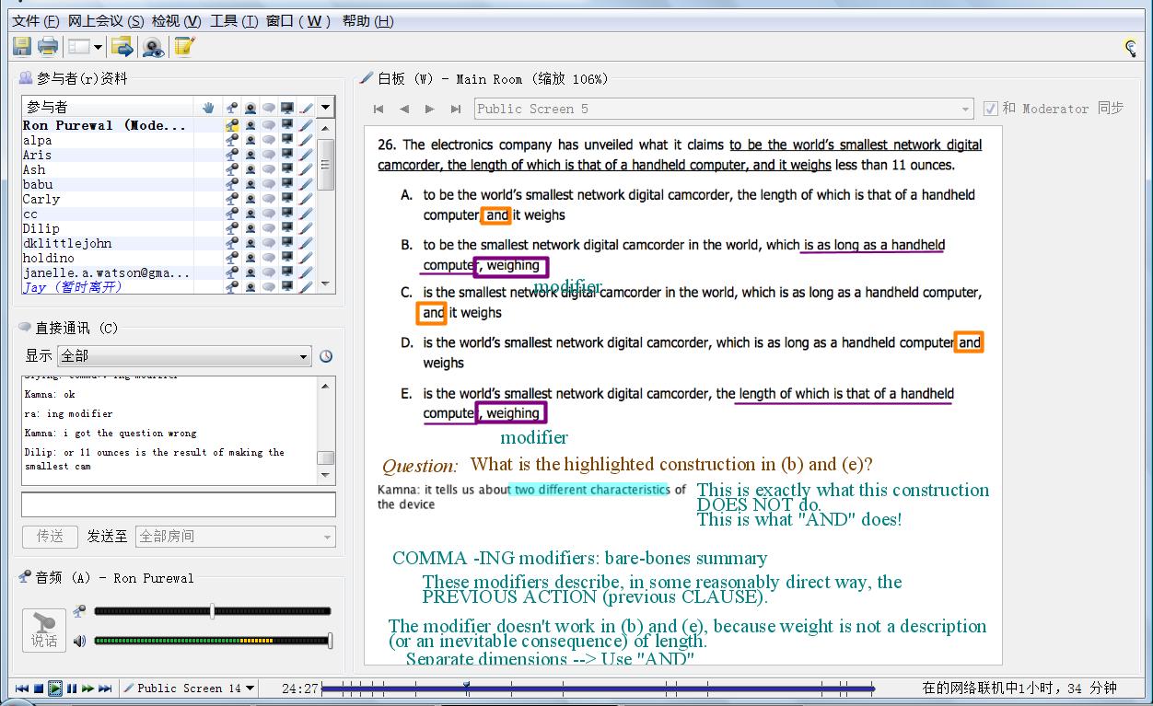1153x706 pixels.
Task: Click the playback timeline progress bar
Action: 597,688
